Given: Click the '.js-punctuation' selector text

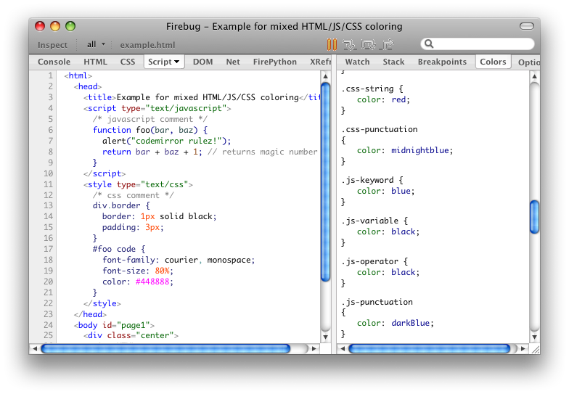Looking at the screenshot, I should (377, 302).
